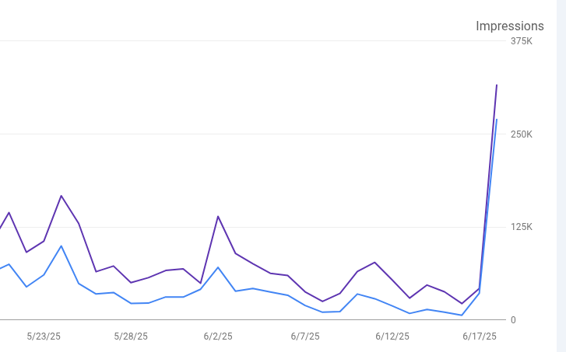
Task: Click the vertical scrollbar strip on the right edge
Action: tap(557, 176)
